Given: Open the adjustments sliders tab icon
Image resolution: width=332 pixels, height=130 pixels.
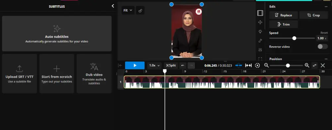Looking at the screenshot, I should click(260, 50).
